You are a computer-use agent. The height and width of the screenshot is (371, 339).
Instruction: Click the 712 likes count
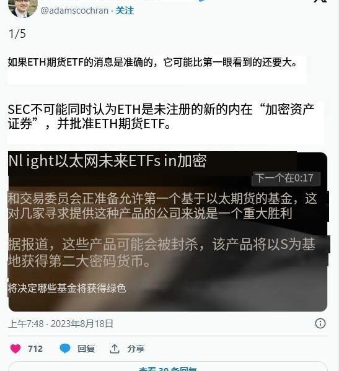tap(35, 349)
